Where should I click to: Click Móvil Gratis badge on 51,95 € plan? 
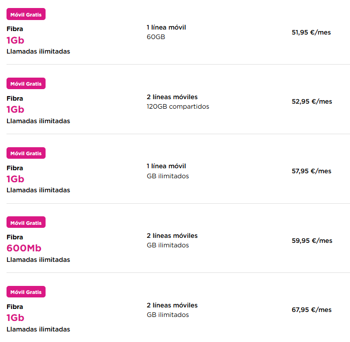pyautogui.click(x=26, y=14)
